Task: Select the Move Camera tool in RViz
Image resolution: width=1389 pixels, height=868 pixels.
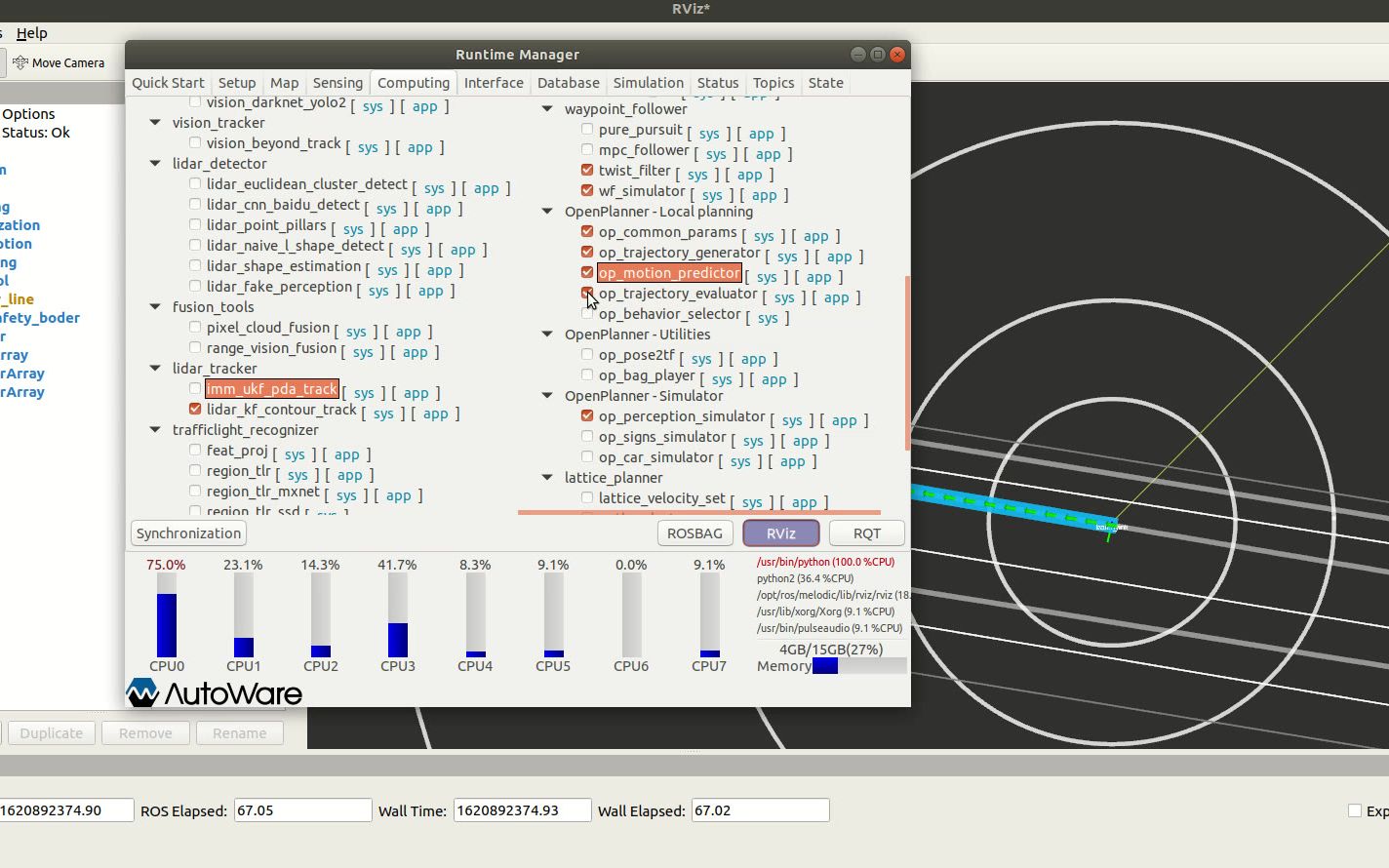Action: [x=59, y=62]
